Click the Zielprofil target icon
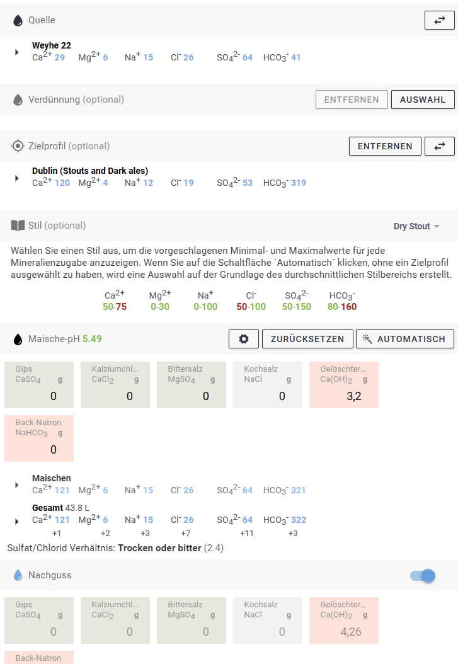The image size is (458, 664). (x=18, y=146)
